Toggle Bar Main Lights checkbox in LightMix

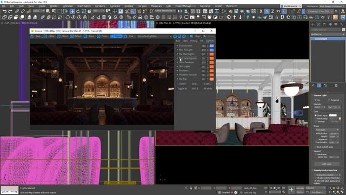(x=177, y=54)
